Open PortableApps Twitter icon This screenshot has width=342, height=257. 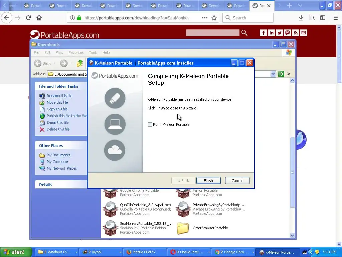[x=280, y=33]
